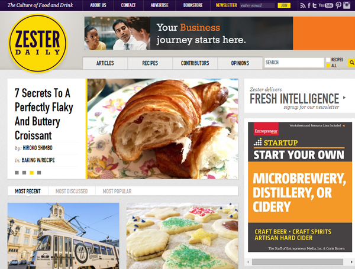This screenshot has width=355, height=269.
Task: Open the Pinterest icon
Action: [338, 5]
